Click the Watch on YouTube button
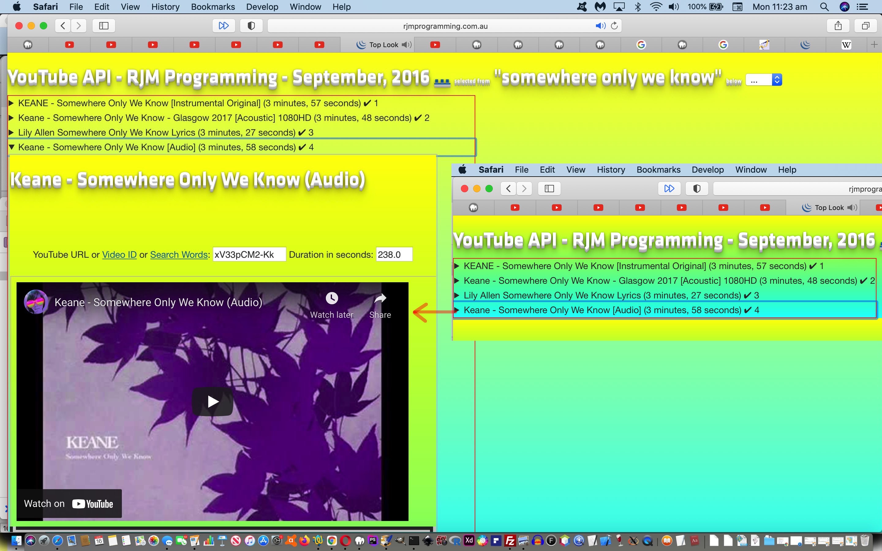The image size is (882, 551). tap(69, 504)
